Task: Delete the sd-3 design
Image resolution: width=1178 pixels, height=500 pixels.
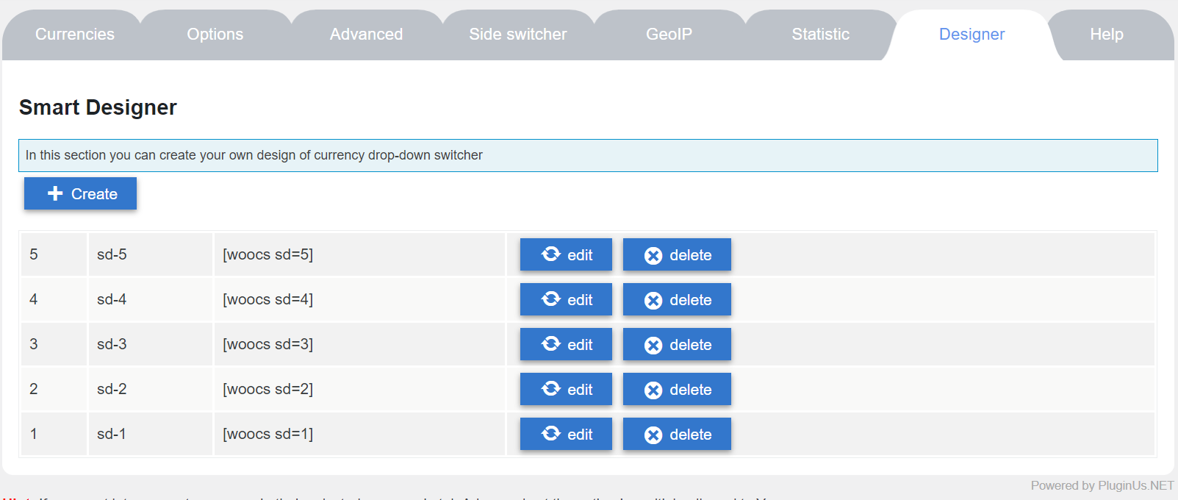Action: (677, 344)
